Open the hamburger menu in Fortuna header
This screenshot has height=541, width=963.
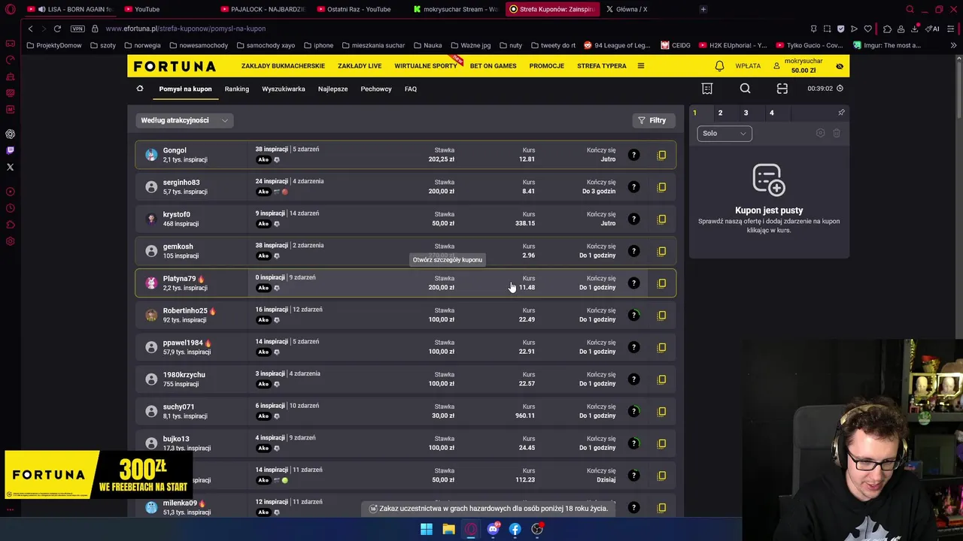click(x=641, y=65)
